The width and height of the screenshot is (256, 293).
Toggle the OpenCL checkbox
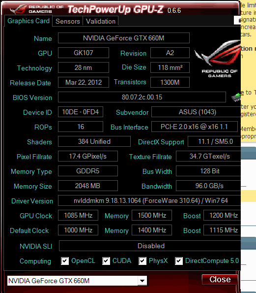[x=65, y=261]
